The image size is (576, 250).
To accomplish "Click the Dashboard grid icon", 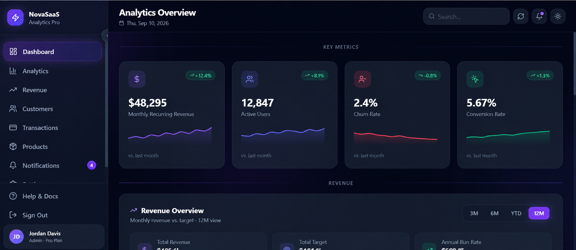I will (13, 51).
